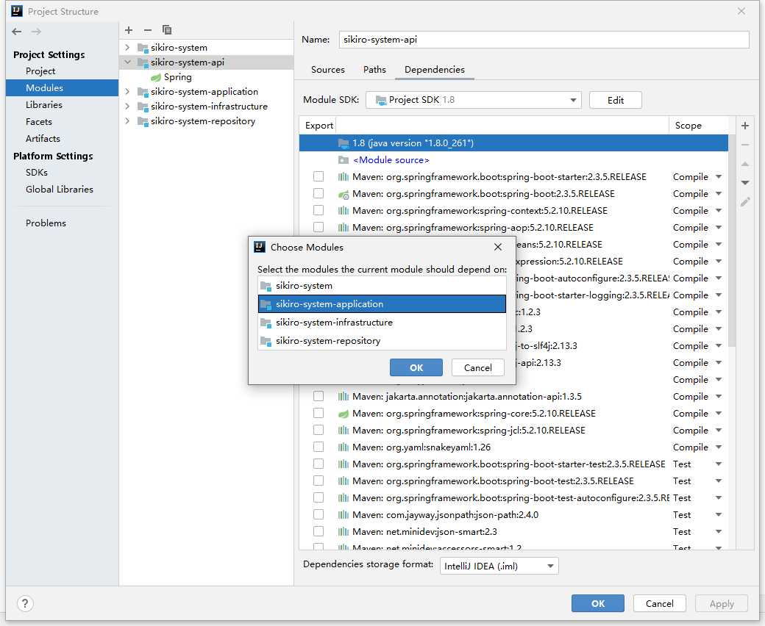Check export for spring-boot:2.3.5.RELEASE

coord(319,194)
